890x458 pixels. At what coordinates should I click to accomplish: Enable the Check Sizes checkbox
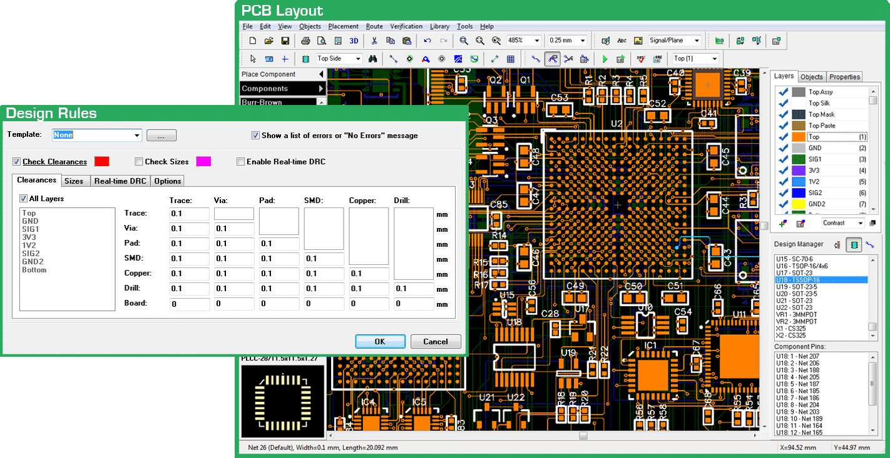pyautogui.click(x=139, y=162)
